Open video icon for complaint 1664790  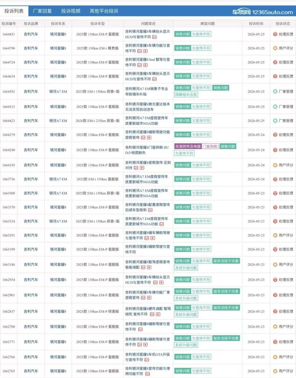(x=145, y=51)
